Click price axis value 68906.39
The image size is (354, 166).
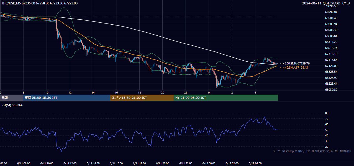click(x=331, y=30)
